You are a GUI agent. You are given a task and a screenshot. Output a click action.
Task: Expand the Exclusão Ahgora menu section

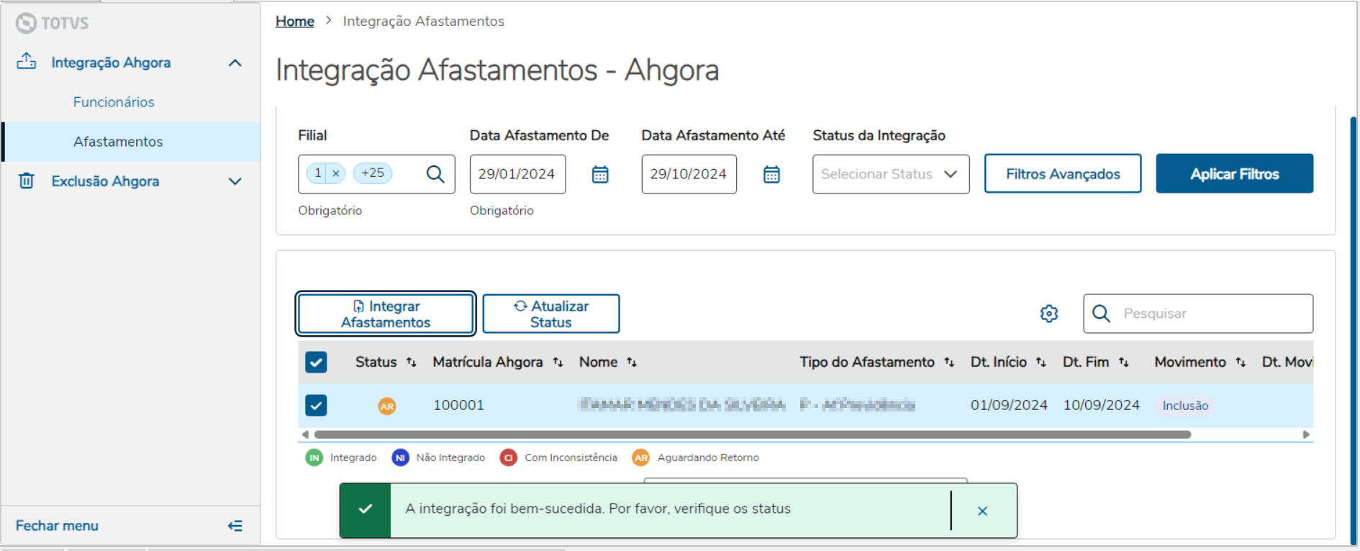tap(235, 181)
